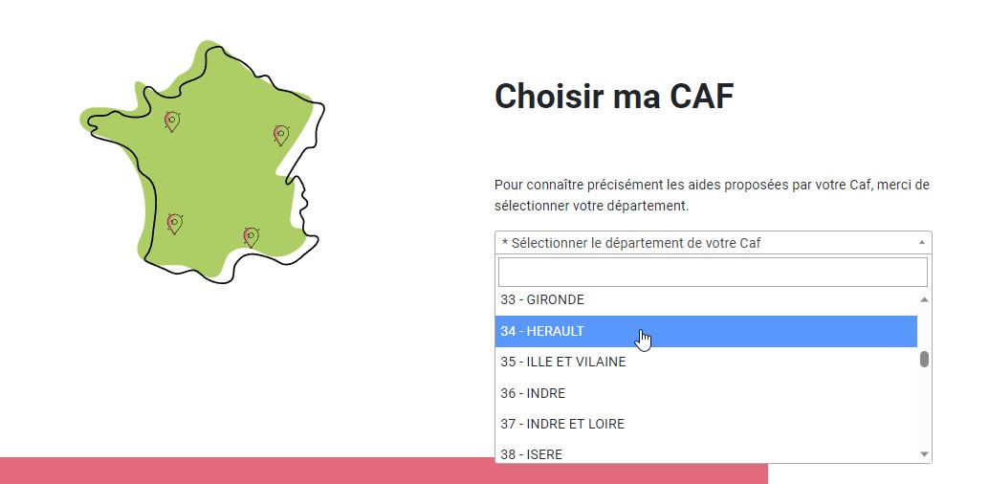This screenshot has width=989, height=484.
Task: Focus the department search text field
Action: click(713, 272)
